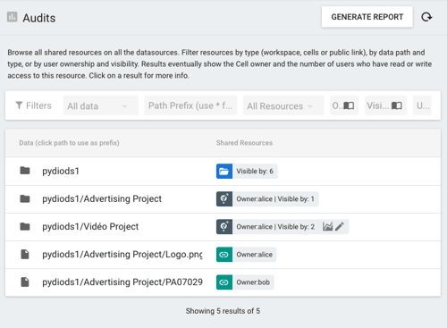Open the Visible-by filter address book icon
This screenshot has height=328, width=447.
point(397,105)
